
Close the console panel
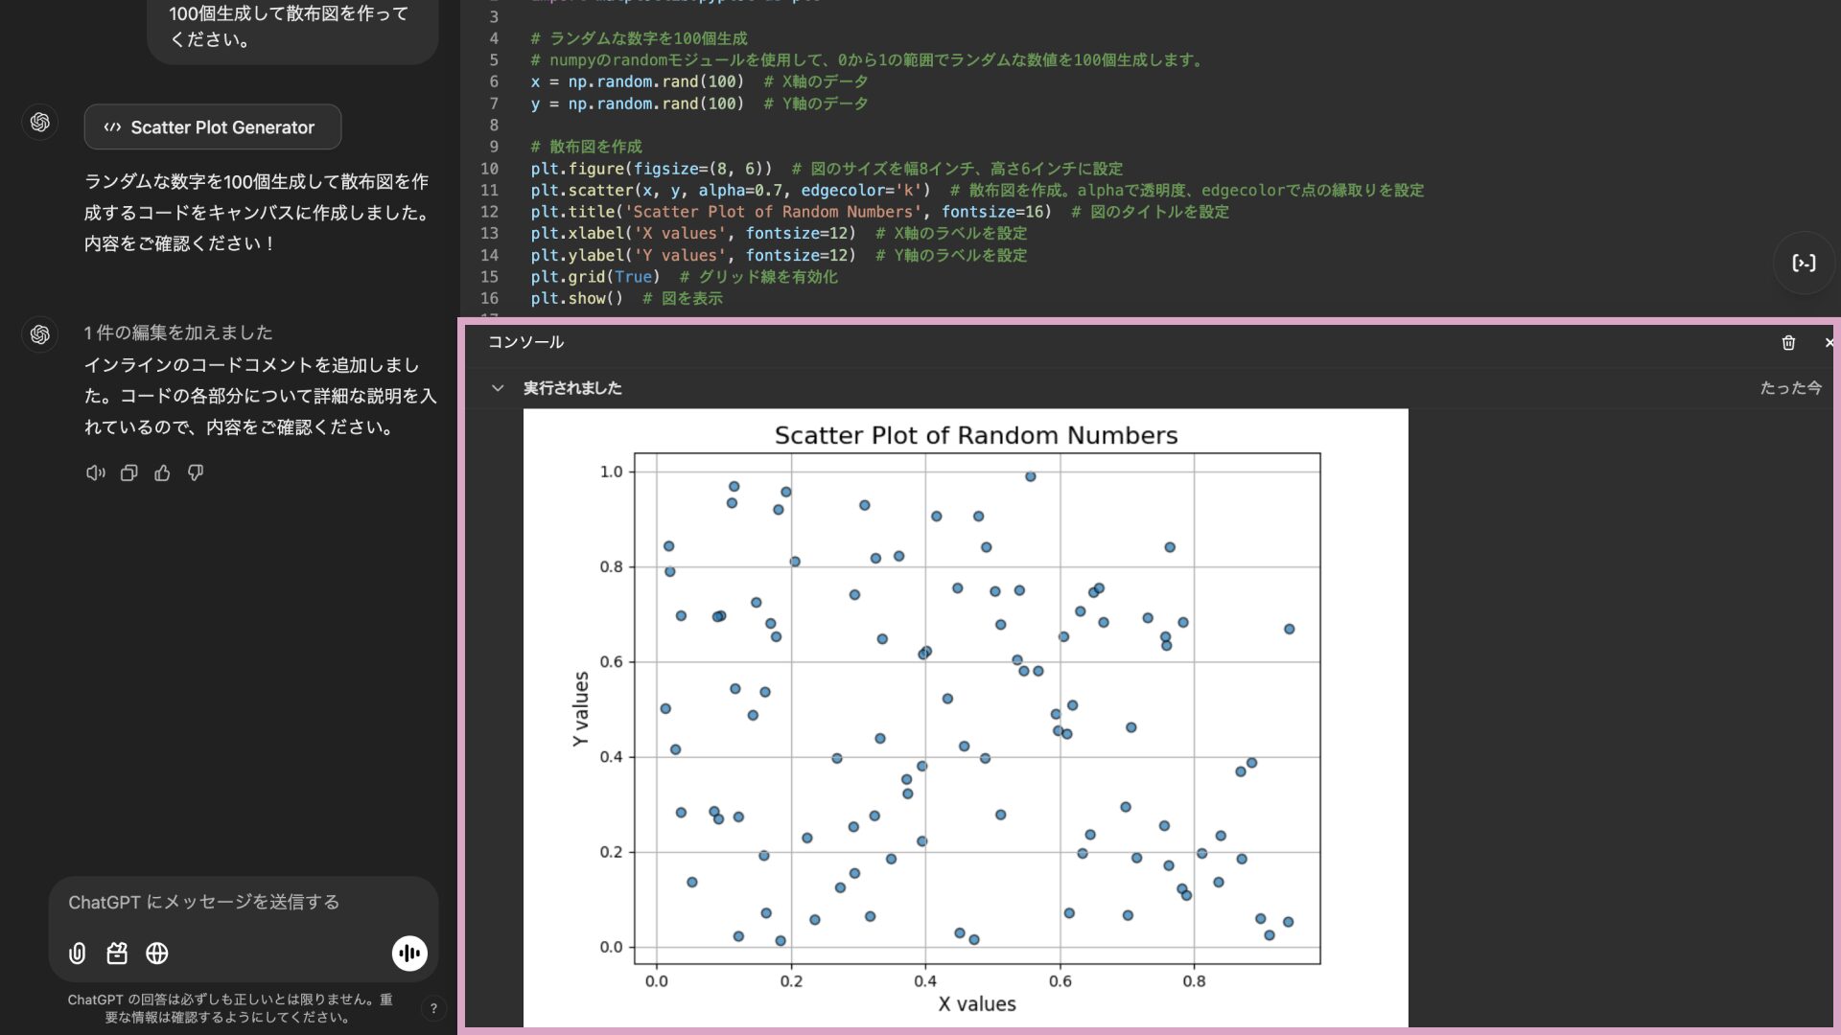[1829, 342]
